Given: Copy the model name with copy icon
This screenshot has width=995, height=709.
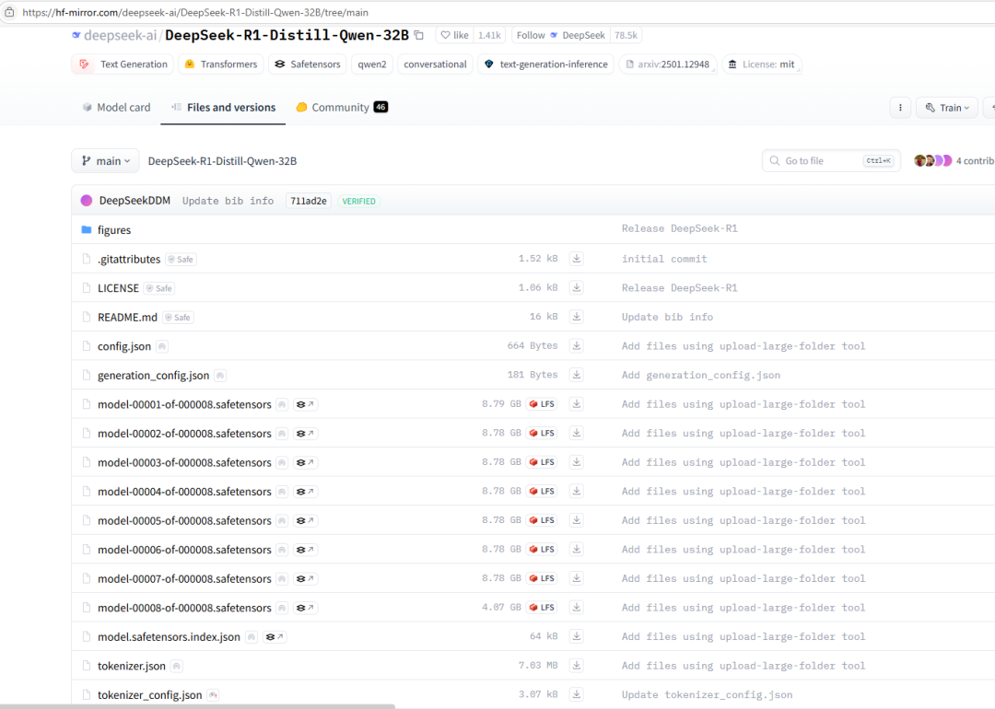Looking at the screenshot, I should pyautogui.click(x=419, y=36).
